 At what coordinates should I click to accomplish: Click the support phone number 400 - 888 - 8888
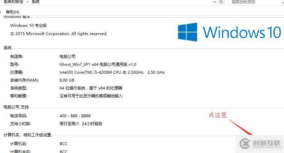pos(75,116)
